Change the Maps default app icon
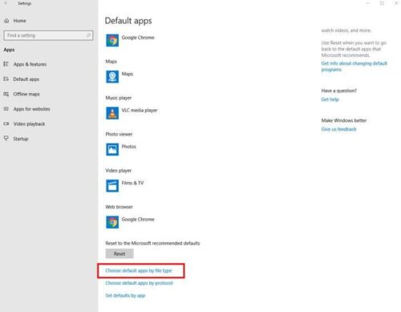The height and width of the screenshot is (312, 401). coord(112,77)
